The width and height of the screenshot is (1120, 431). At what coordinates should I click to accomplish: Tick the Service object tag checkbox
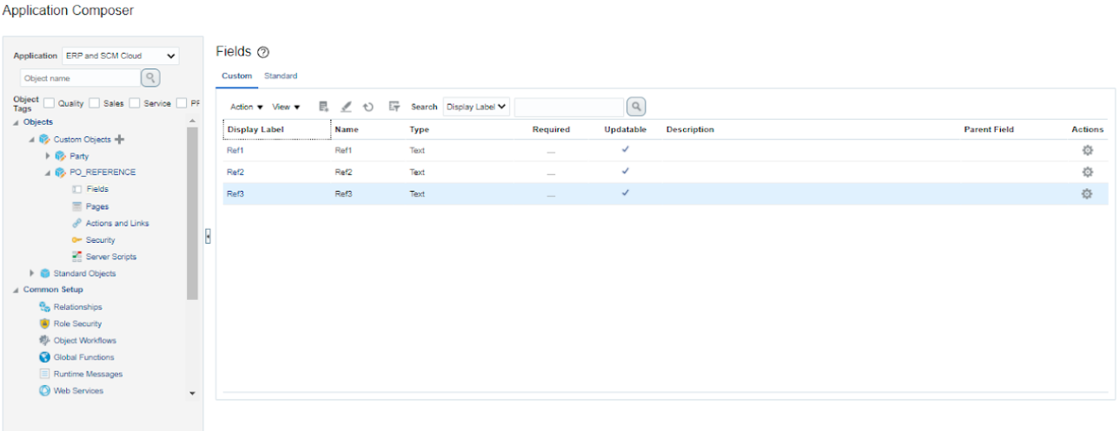pyautogui.click(x=135, y=103)
